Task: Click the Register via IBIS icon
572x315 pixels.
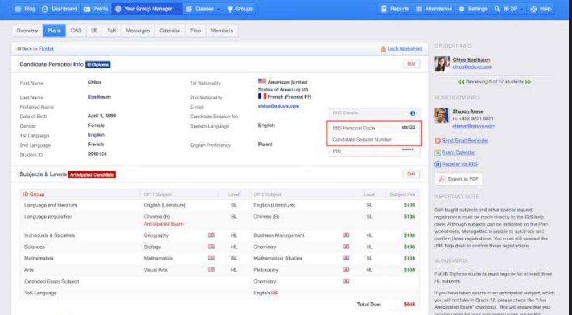Action: [438, 165]
